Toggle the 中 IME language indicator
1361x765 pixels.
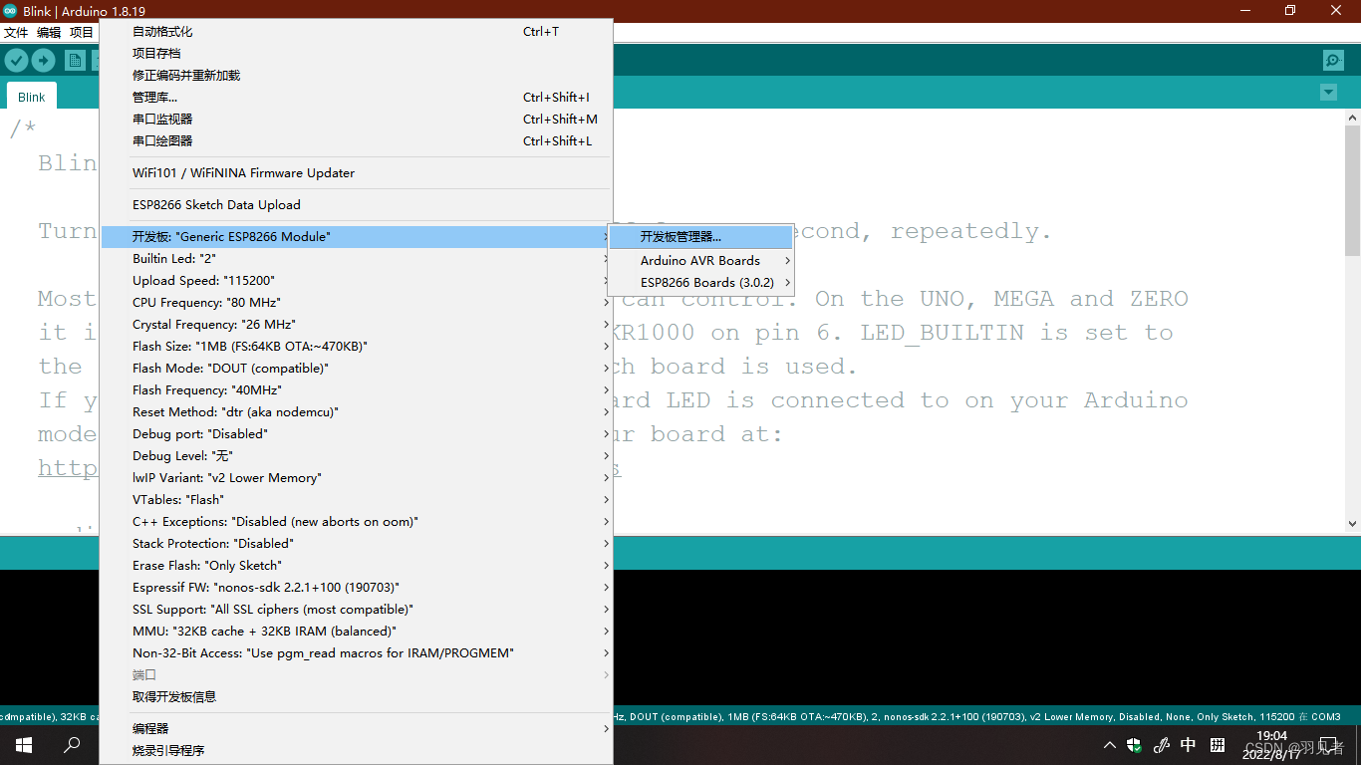(x=1188, y=745)
